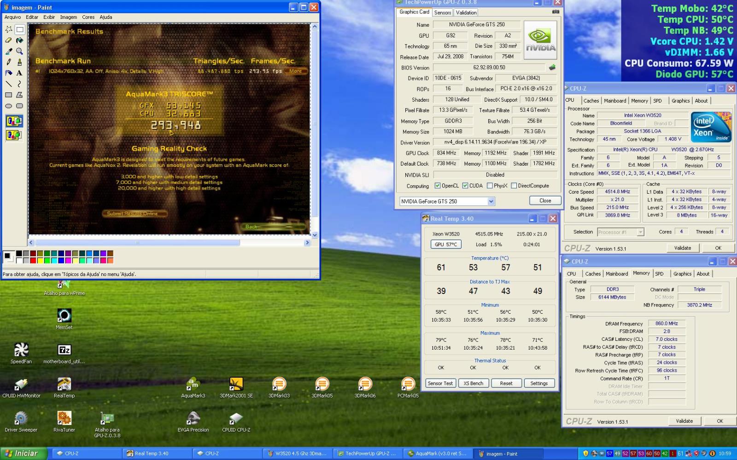Open the AquaMark3 desktop shortcut

click(x=193, y=388)
